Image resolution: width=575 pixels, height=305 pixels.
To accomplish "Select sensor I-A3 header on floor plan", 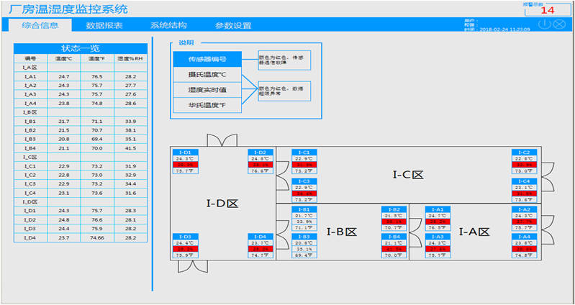I will pyautogui.click(x=438, y=237).
